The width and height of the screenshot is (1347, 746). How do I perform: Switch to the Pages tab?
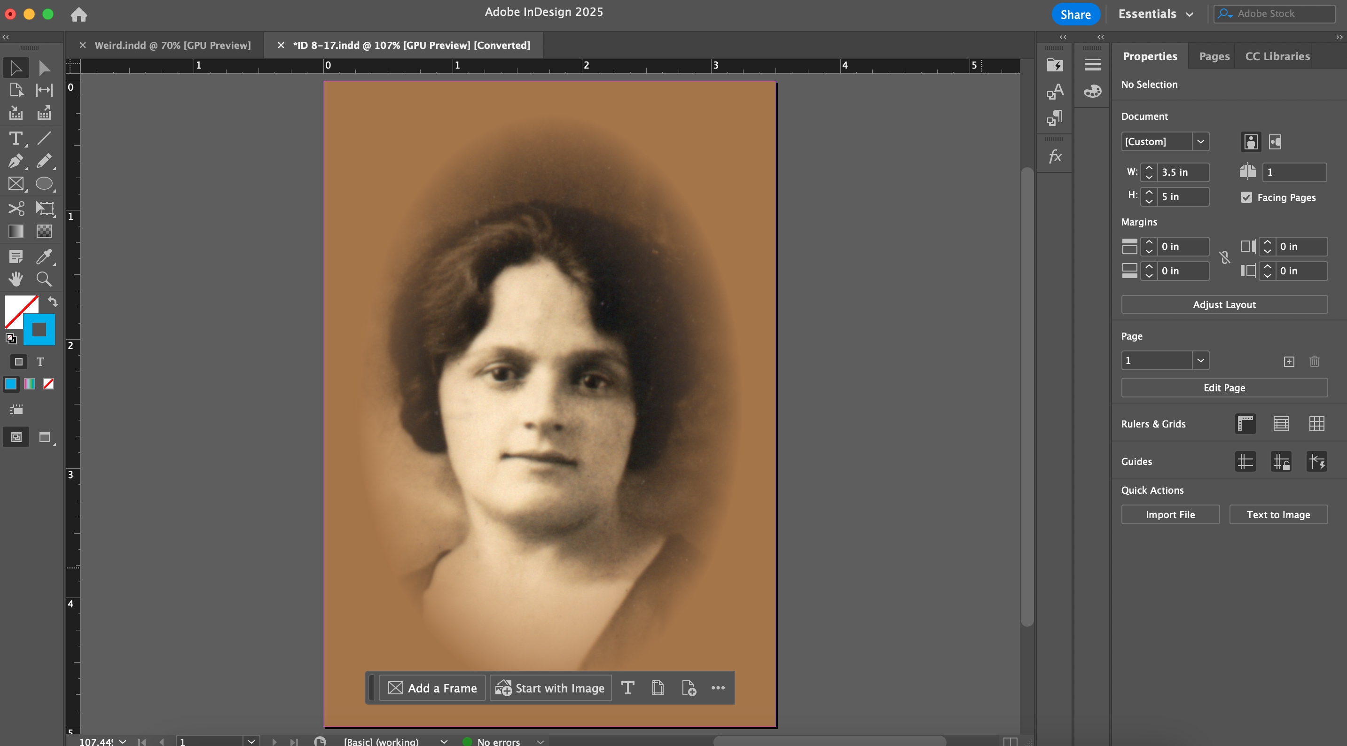click(1214, 56)
